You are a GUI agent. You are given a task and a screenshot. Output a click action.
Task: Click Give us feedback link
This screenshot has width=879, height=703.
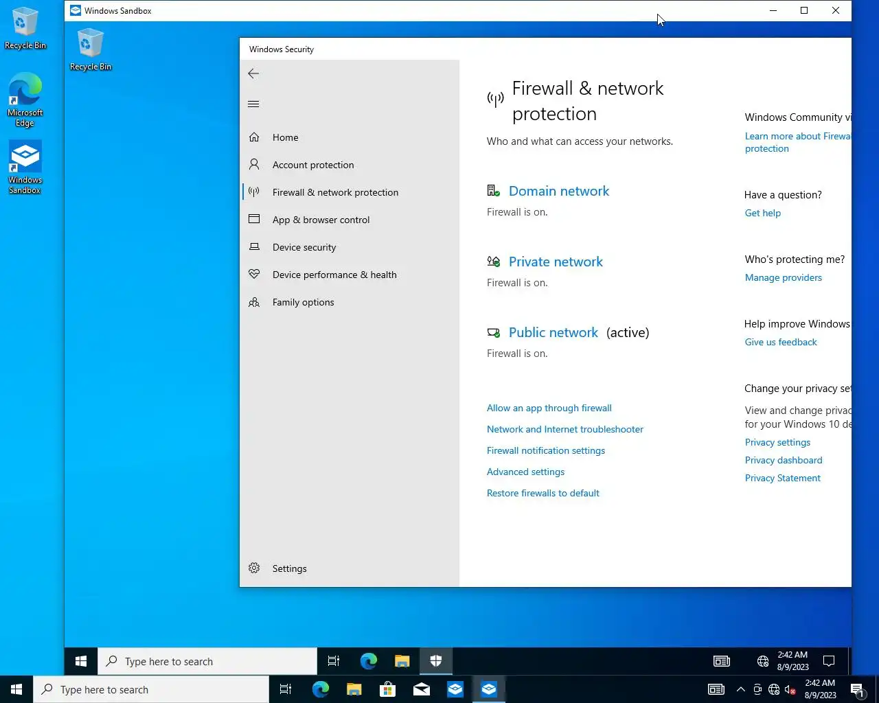[781, 342]
